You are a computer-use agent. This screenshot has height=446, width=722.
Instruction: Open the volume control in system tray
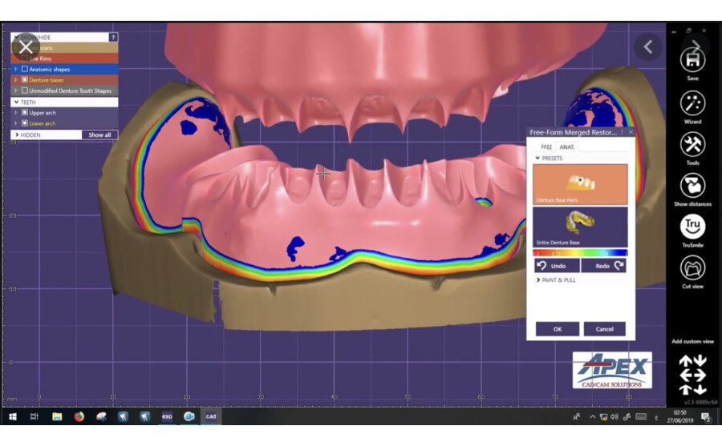pyautogui.click(x=615, y=417)
